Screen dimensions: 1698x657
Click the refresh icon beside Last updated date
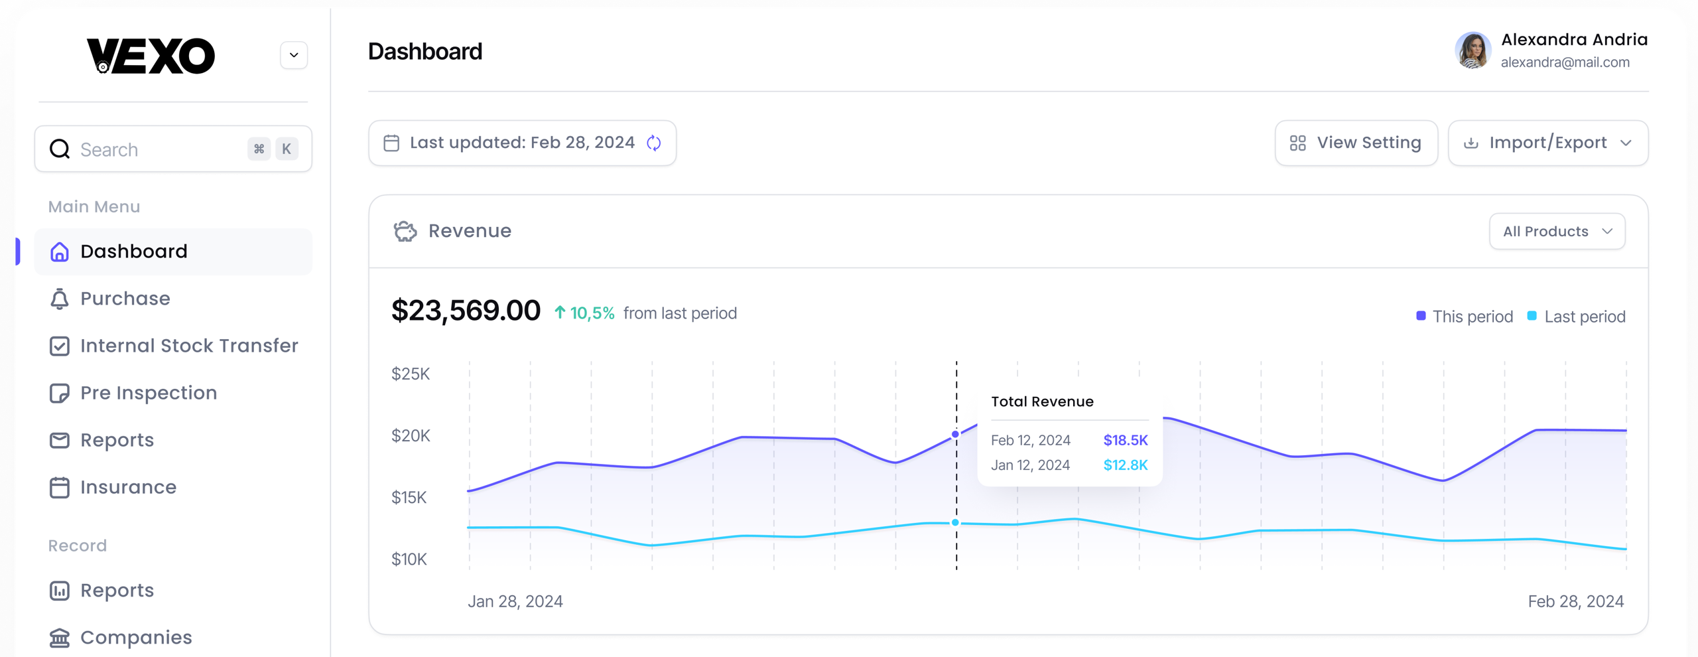[x=653, y=143]
